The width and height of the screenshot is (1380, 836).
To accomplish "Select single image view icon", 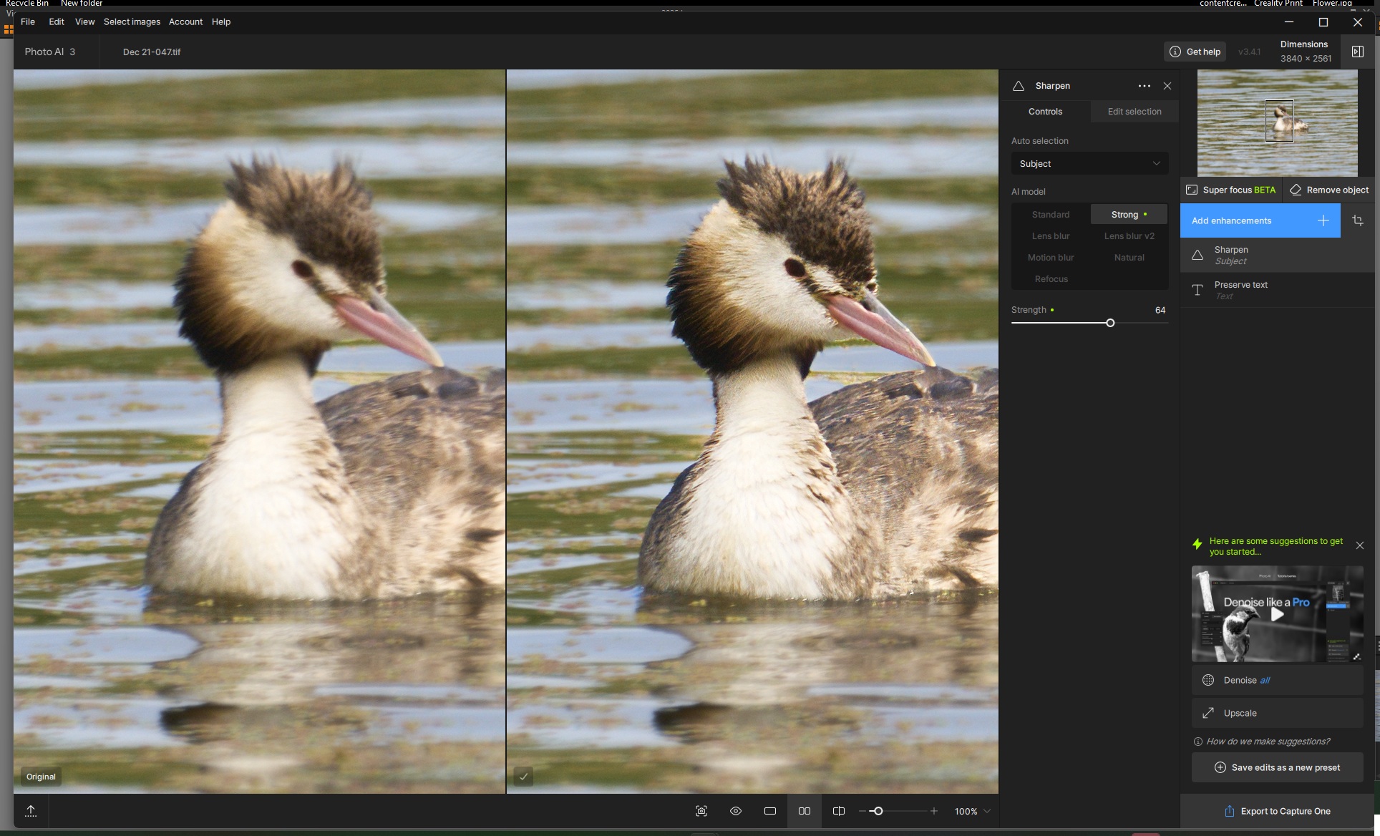I will pyautogui.click(x=770, y=811).
